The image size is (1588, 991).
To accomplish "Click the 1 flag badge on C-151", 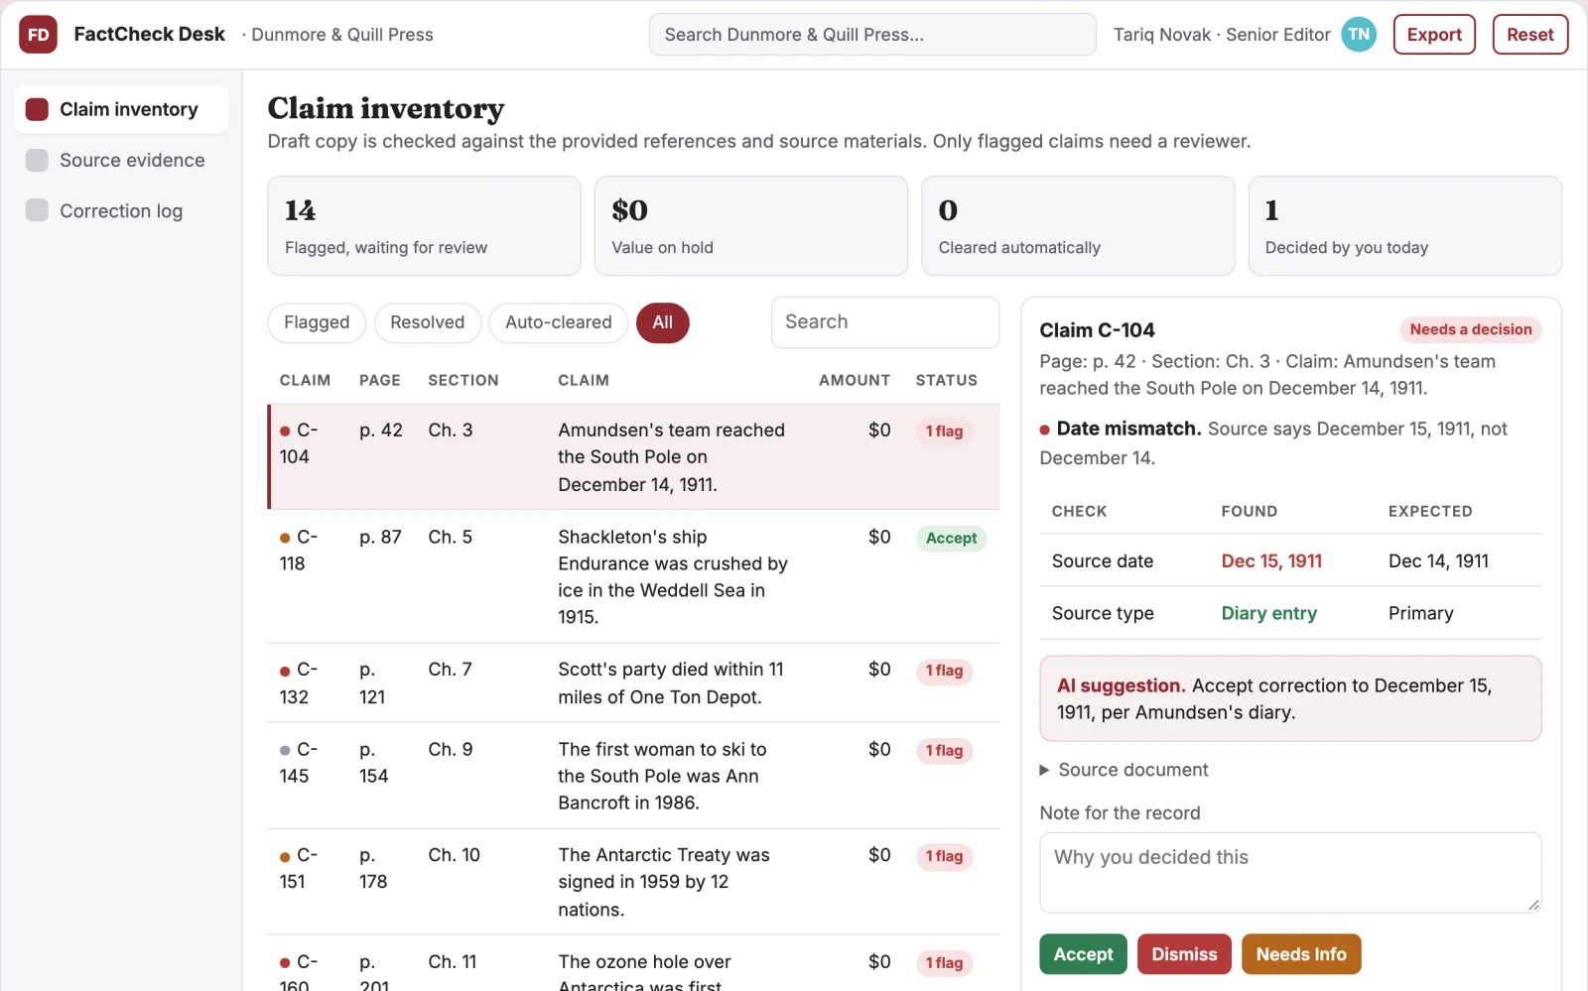I will pos(944,857).
